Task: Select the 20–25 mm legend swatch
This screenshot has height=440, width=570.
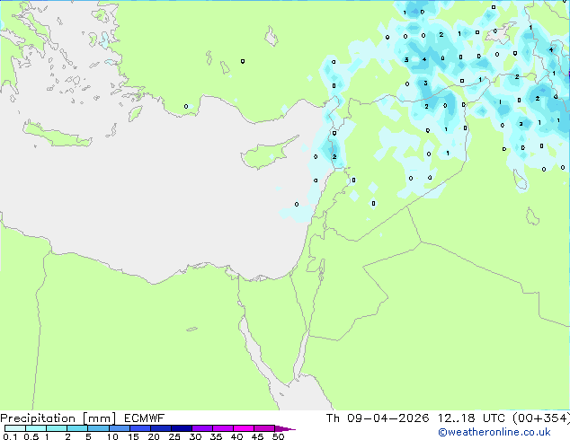Action: (161, 428)
